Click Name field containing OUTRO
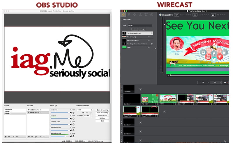This screenshot has width=233, height=143. (140, 26)
